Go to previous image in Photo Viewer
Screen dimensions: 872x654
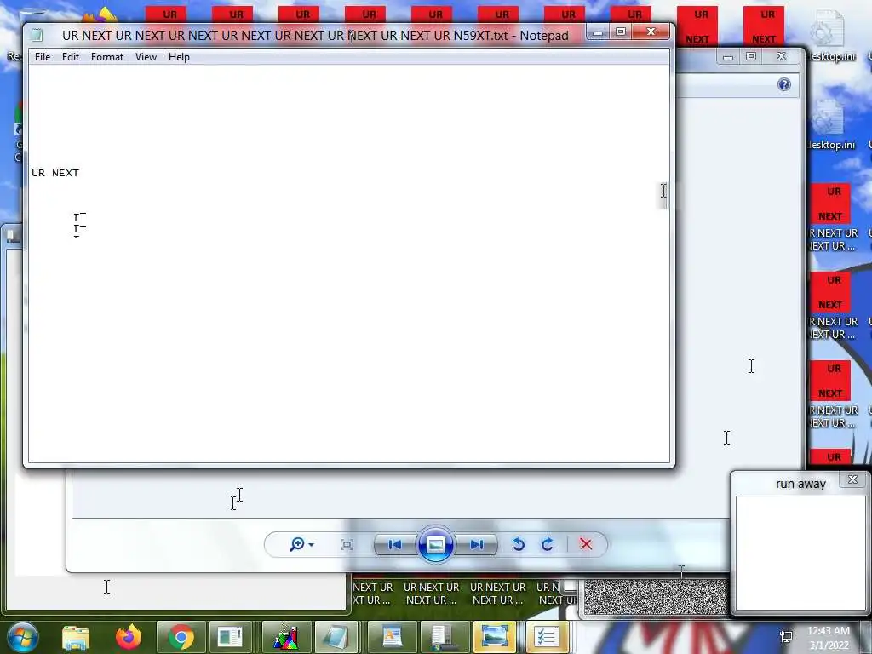[x=395, y=544]
